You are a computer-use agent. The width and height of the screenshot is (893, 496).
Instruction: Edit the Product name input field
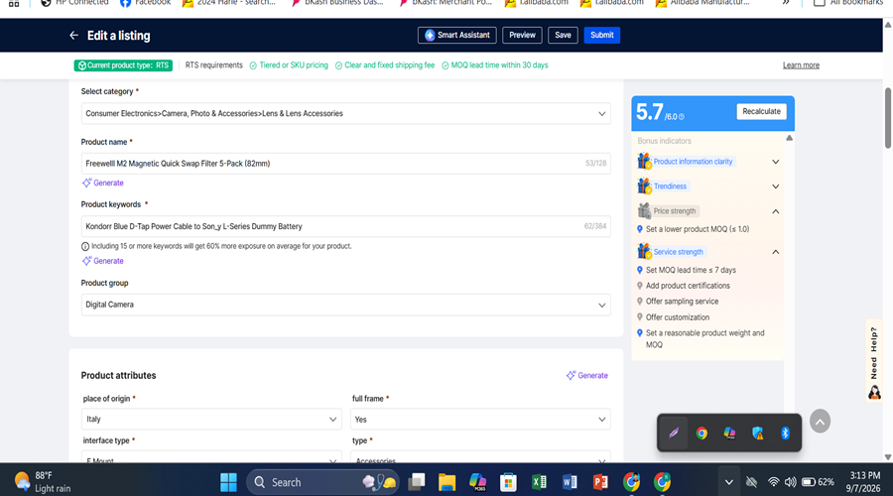pos(345,164)
